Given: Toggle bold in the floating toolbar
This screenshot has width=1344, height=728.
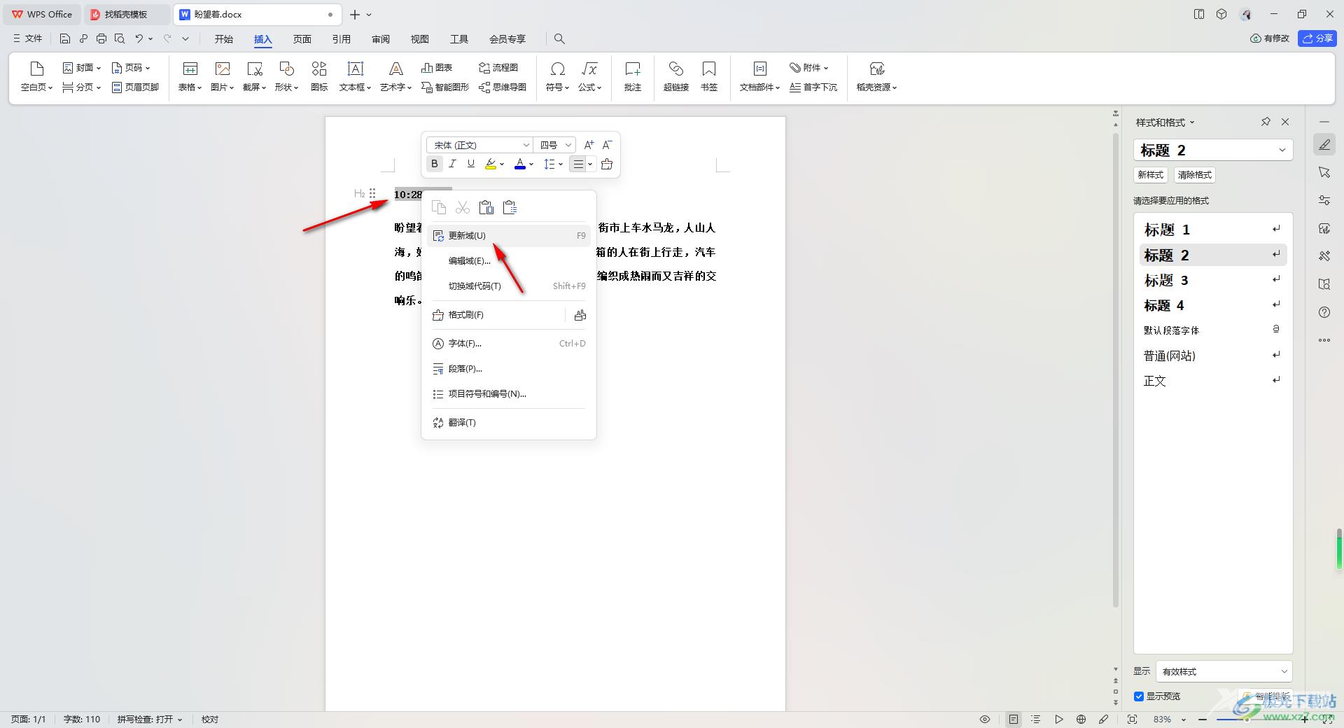Looking at the screenshot, I should [435, 164].
